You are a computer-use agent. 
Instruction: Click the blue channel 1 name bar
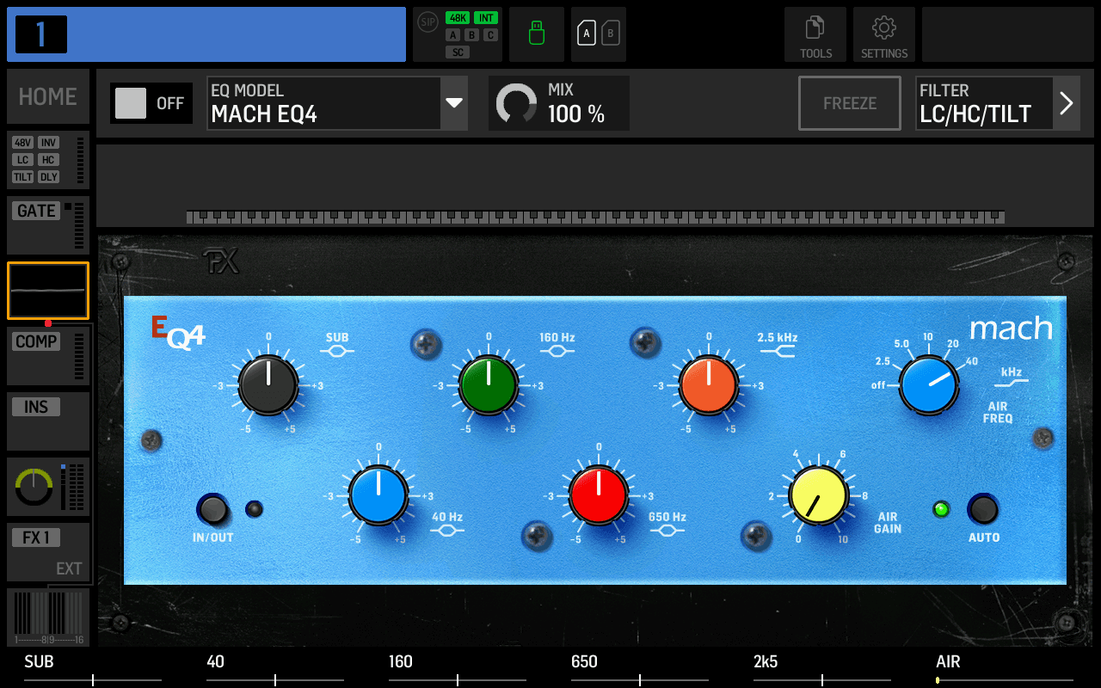coord(206,34)
